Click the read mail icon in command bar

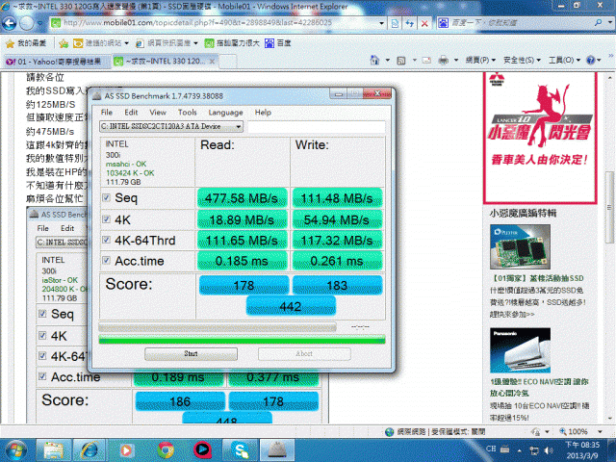(426, 61)
